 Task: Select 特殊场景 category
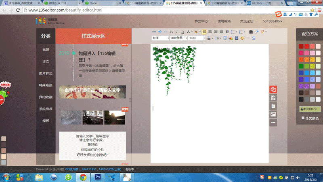pos(46,85)
